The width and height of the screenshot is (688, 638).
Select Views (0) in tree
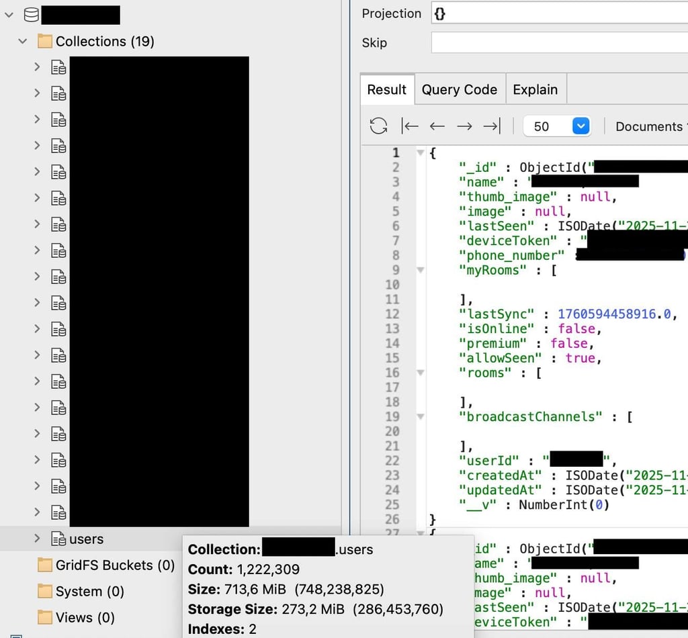(x=85, y=617)
